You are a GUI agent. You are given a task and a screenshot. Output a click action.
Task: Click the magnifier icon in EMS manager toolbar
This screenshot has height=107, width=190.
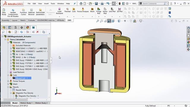(3, 32)
